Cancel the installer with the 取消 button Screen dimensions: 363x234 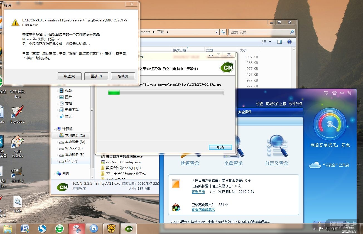[x=220, y=147]
